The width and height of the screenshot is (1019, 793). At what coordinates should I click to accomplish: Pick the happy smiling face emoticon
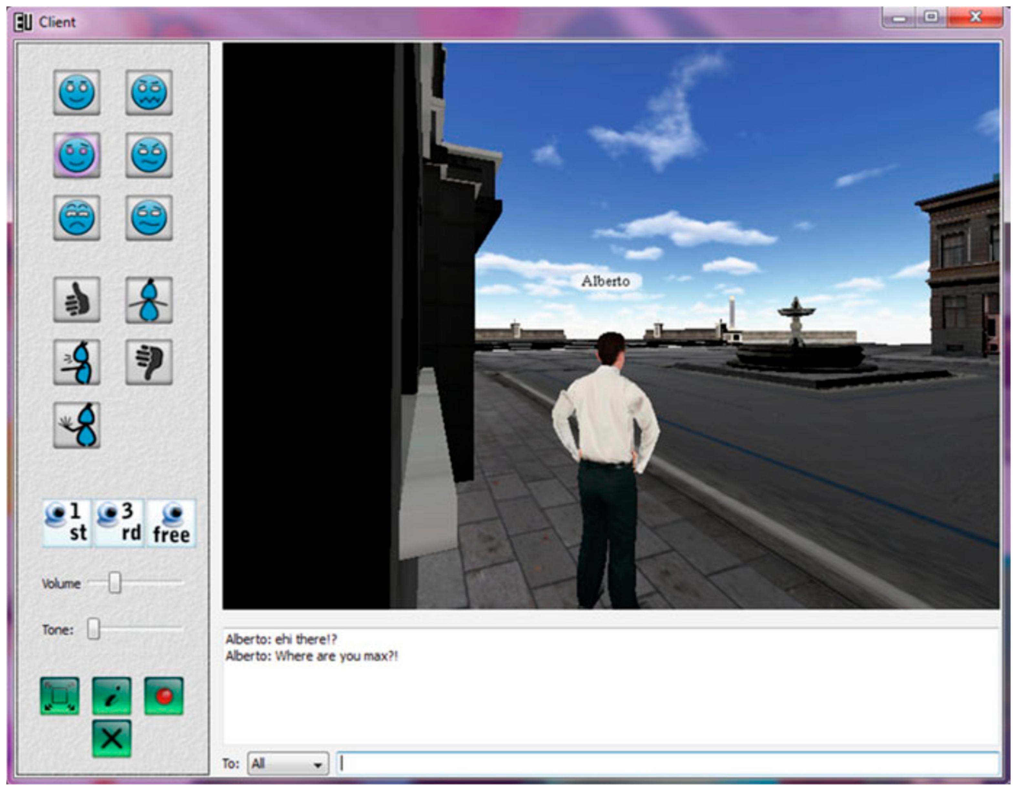tap(77, 92)
